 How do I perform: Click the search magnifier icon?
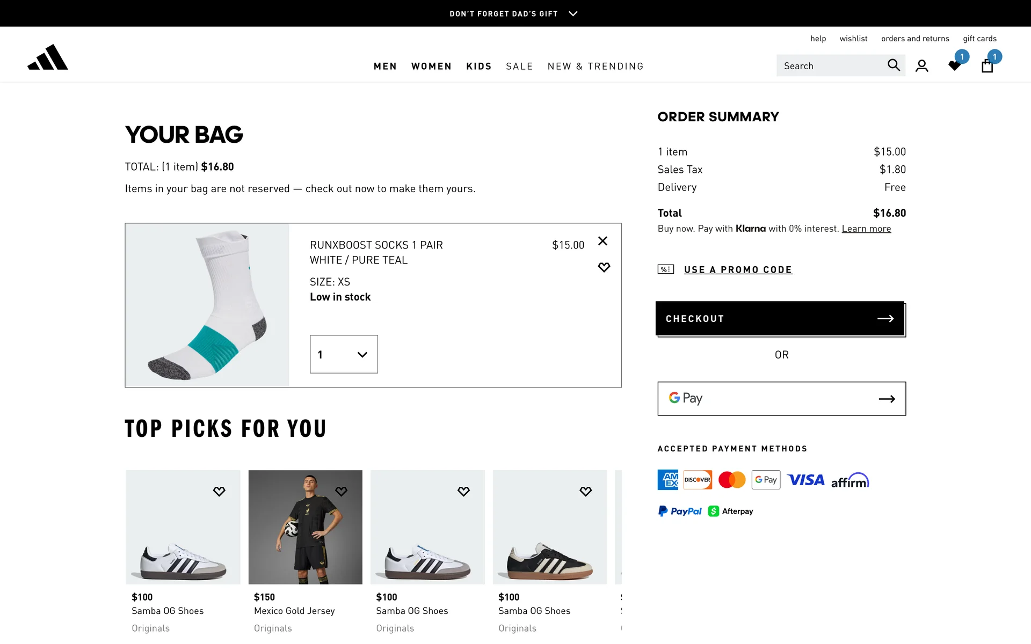coord(893,65)
